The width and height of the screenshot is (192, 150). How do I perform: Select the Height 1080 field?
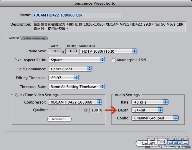pos(71,51)
